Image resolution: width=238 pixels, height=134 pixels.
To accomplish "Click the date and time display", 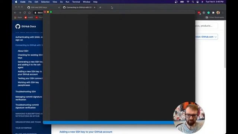I will (215, 2).
